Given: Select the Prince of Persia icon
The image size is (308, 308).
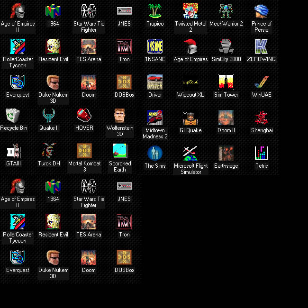Looking at the screenshot, I should click(x=261, y=11).
